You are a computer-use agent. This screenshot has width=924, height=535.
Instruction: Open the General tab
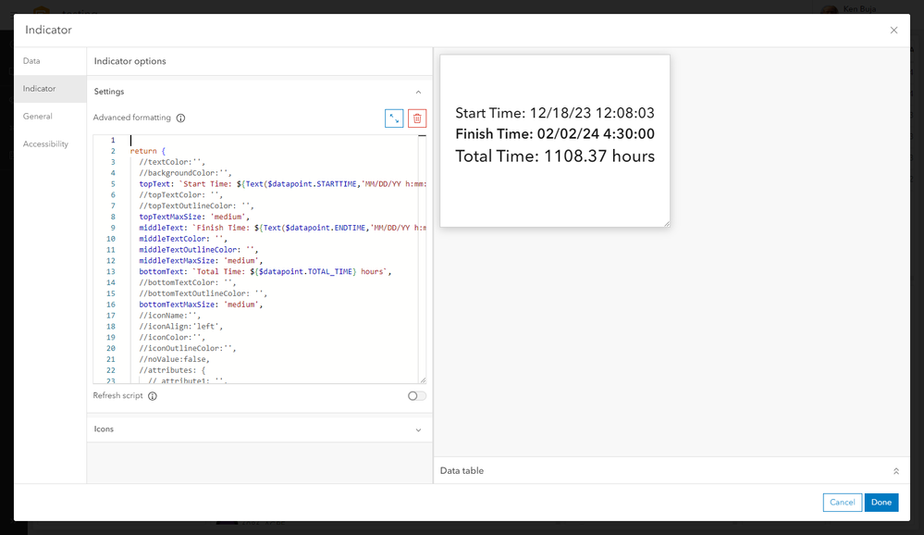pyautogui.click(x=50, y=117)
